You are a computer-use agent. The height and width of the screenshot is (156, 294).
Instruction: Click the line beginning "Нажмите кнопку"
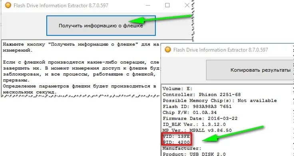[81, 44]
